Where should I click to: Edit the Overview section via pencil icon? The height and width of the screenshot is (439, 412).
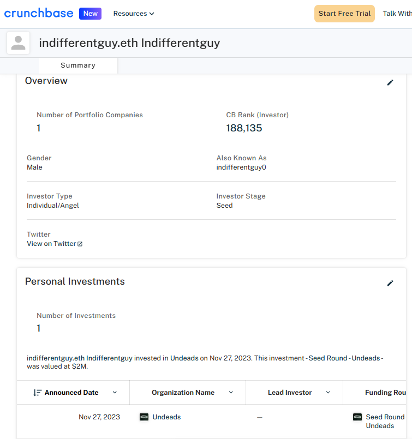coord(390,82)
